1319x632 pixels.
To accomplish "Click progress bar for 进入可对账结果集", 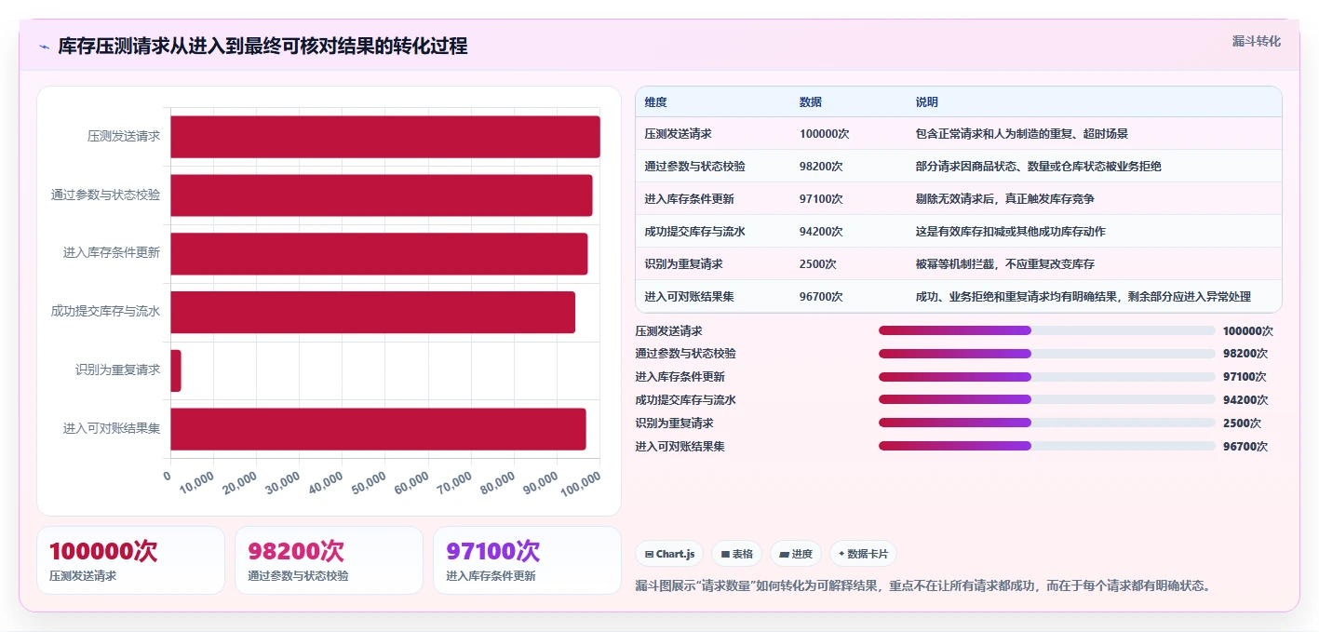I will coord(1047,446).
